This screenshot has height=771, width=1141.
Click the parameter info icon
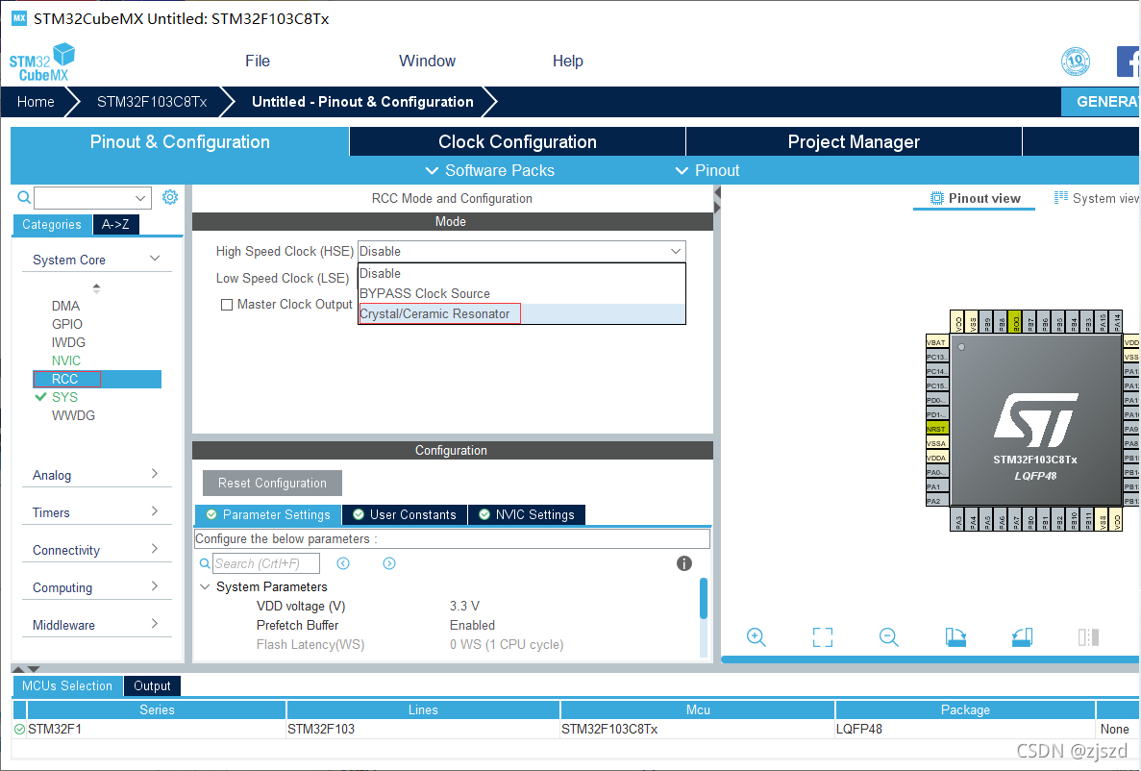[x=684, y=562]
